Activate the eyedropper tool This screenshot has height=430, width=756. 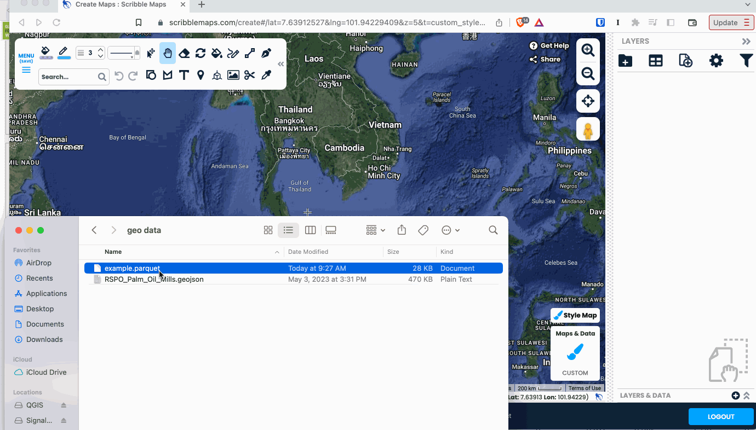point(266,75)
